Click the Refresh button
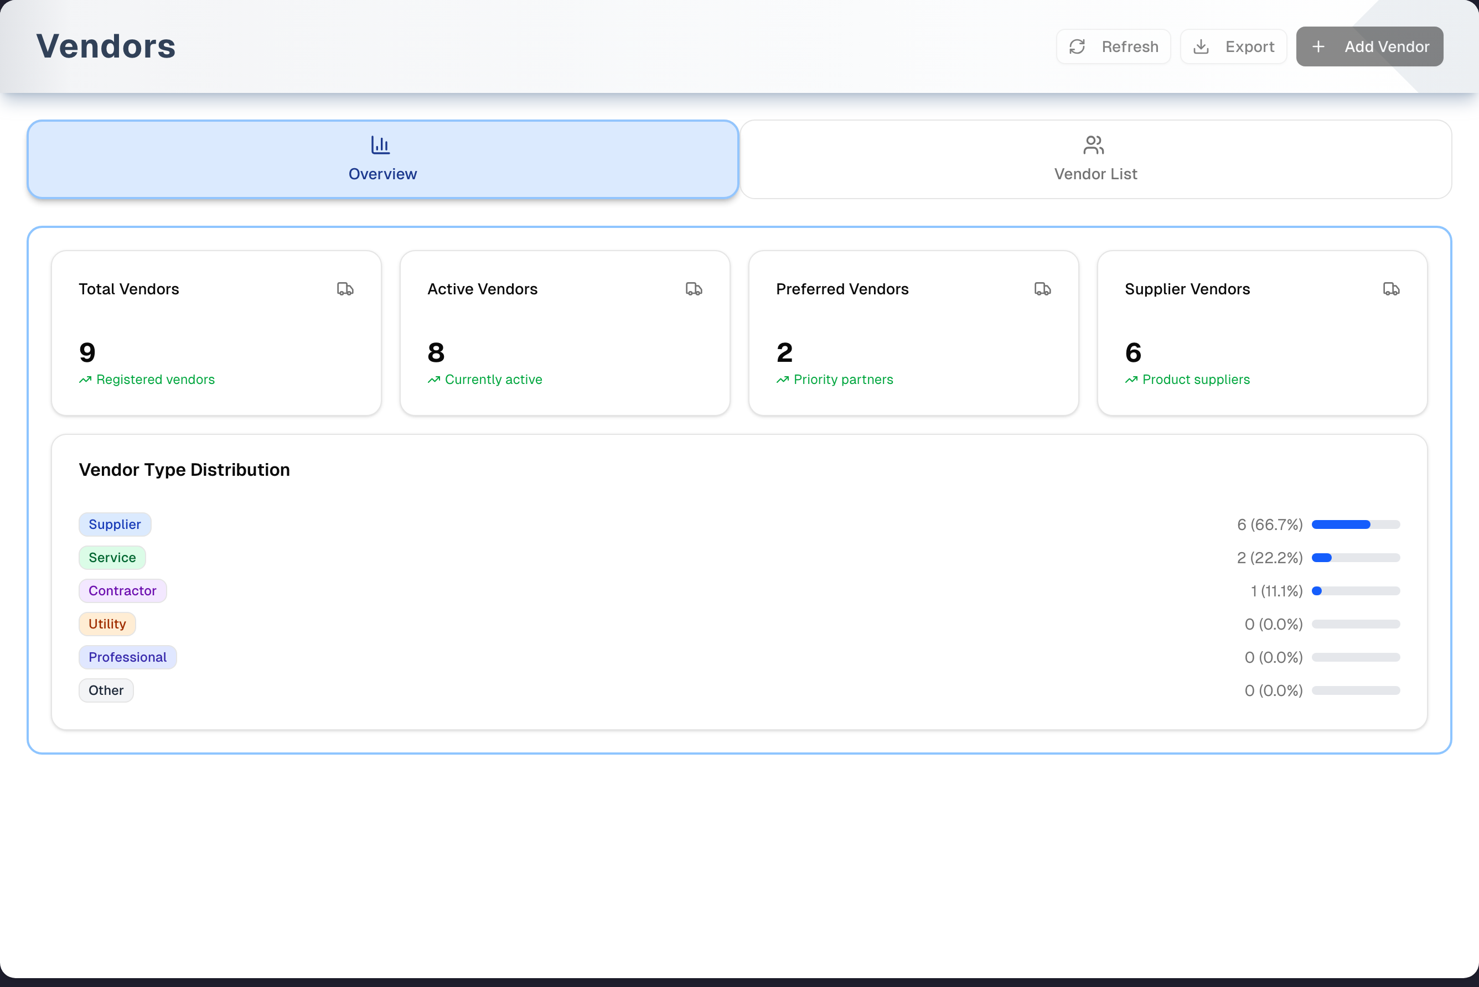1479x987 pixels. coord(1113,46)
